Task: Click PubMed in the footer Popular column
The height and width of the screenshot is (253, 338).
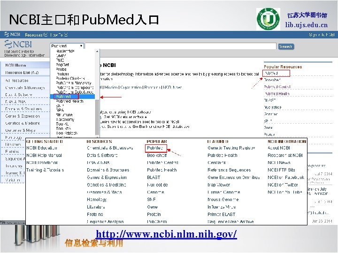Action: click(155, 148)
